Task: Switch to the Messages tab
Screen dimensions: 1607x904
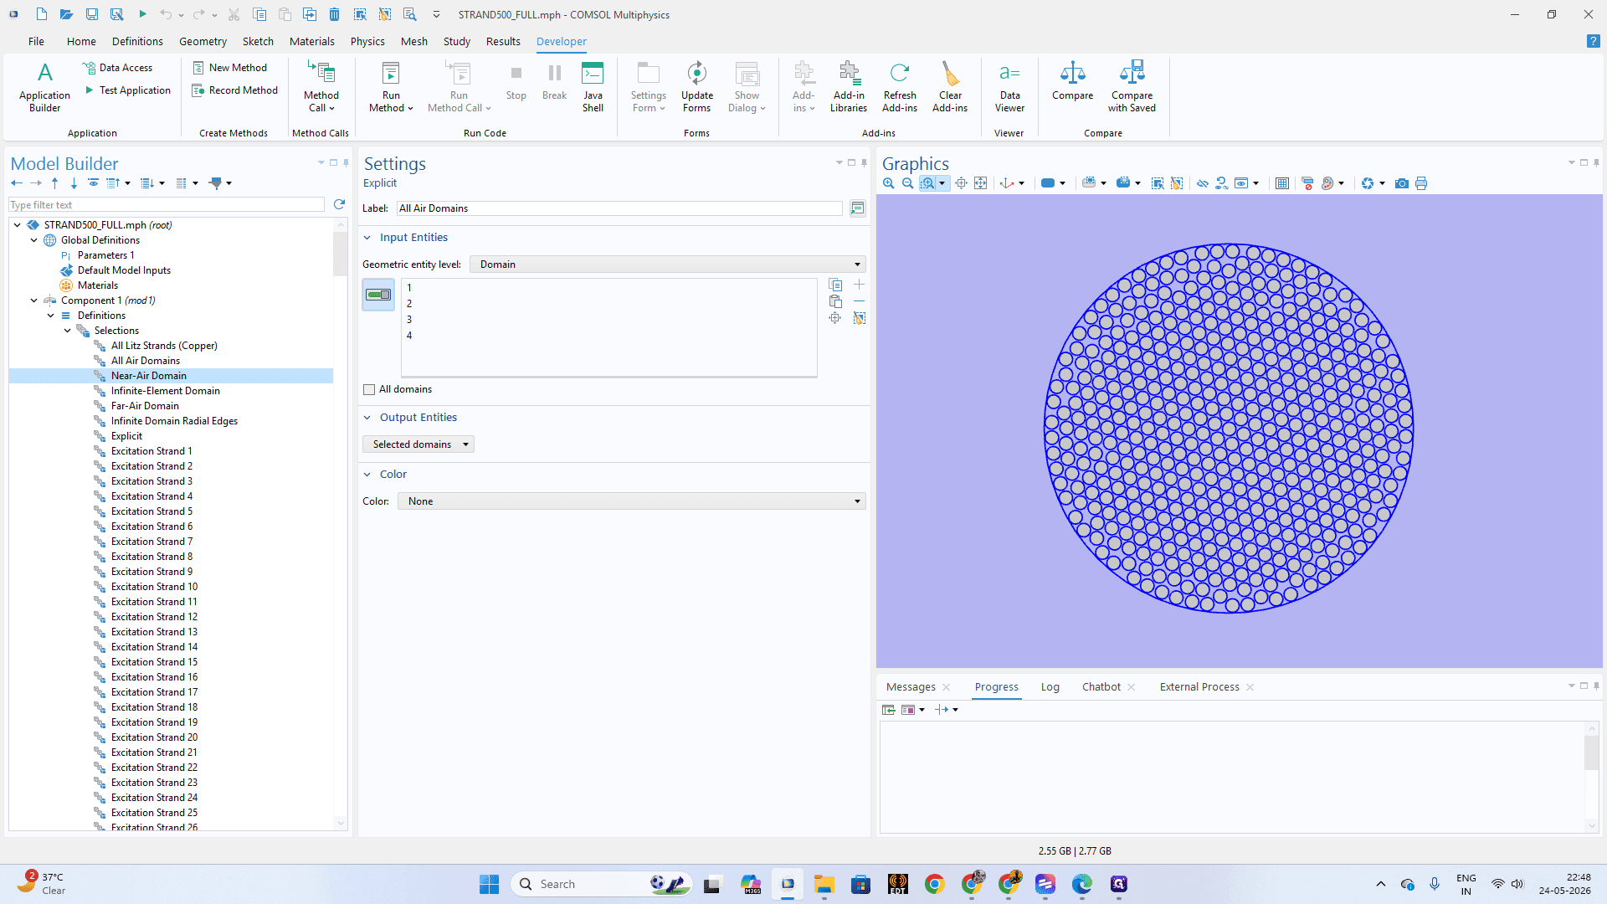Action: coord(911,687)
